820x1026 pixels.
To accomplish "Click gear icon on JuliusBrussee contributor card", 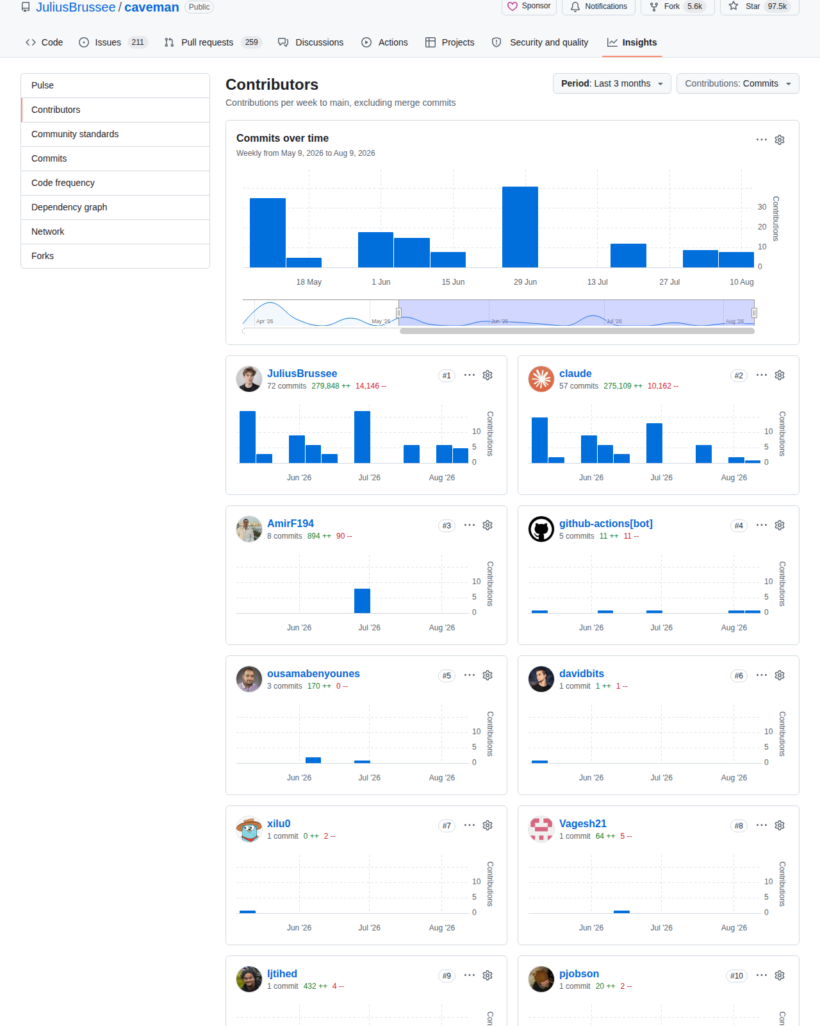I will pyautogui.click(x=488, y=375).
